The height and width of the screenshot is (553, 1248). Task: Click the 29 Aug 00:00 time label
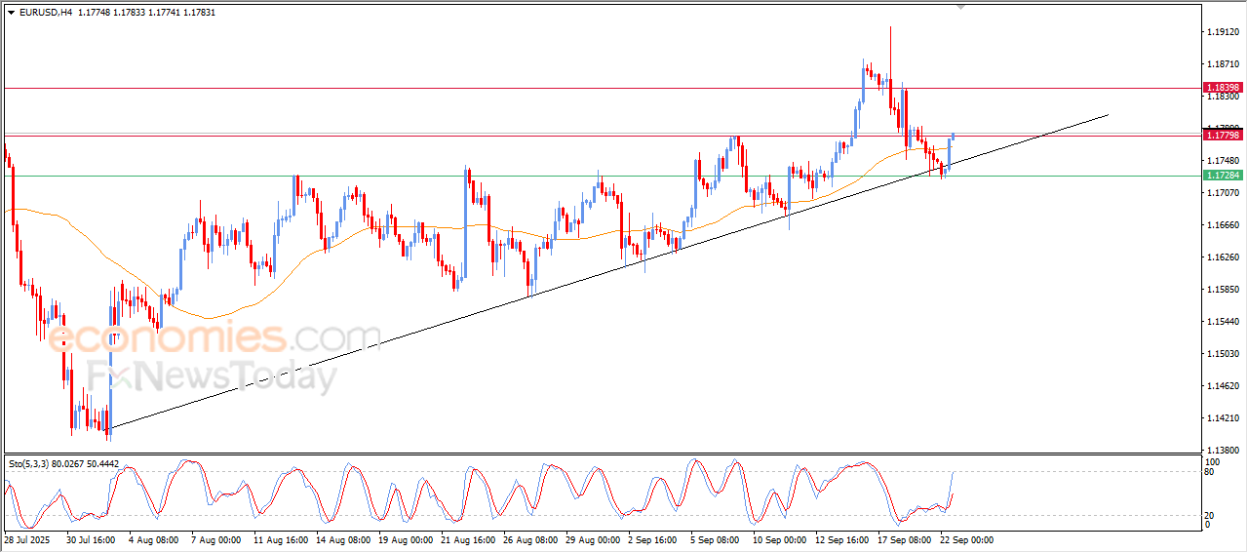pos(594,539)
